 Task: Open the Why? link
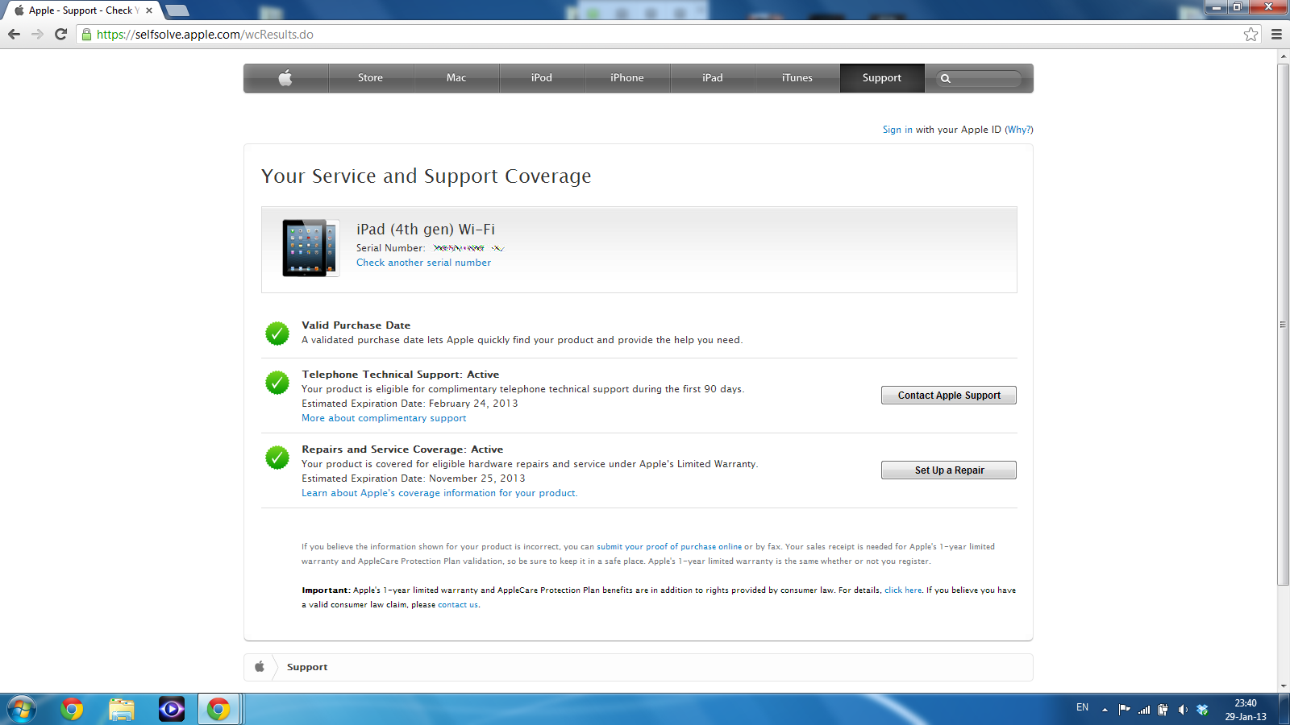coord(1019,130)
